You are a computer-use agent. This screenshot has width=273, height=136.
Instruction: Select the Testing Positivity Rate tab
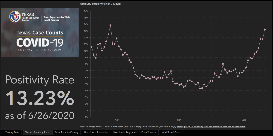click(x=37, y=132)
